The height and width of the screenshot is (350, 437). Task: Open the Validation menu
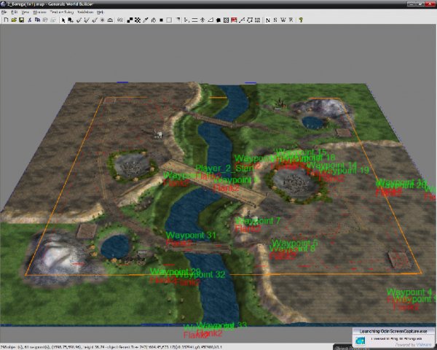pyautogui.click(x=86, y=12)
